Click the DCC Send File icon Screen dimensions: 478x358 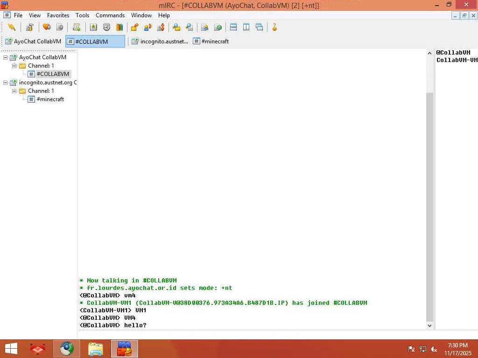click(134, 28)
